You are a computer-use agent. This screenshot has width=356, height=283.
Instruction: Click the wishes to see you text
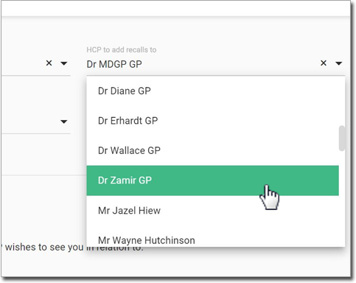pyautogui.click(x=44, y=247)
